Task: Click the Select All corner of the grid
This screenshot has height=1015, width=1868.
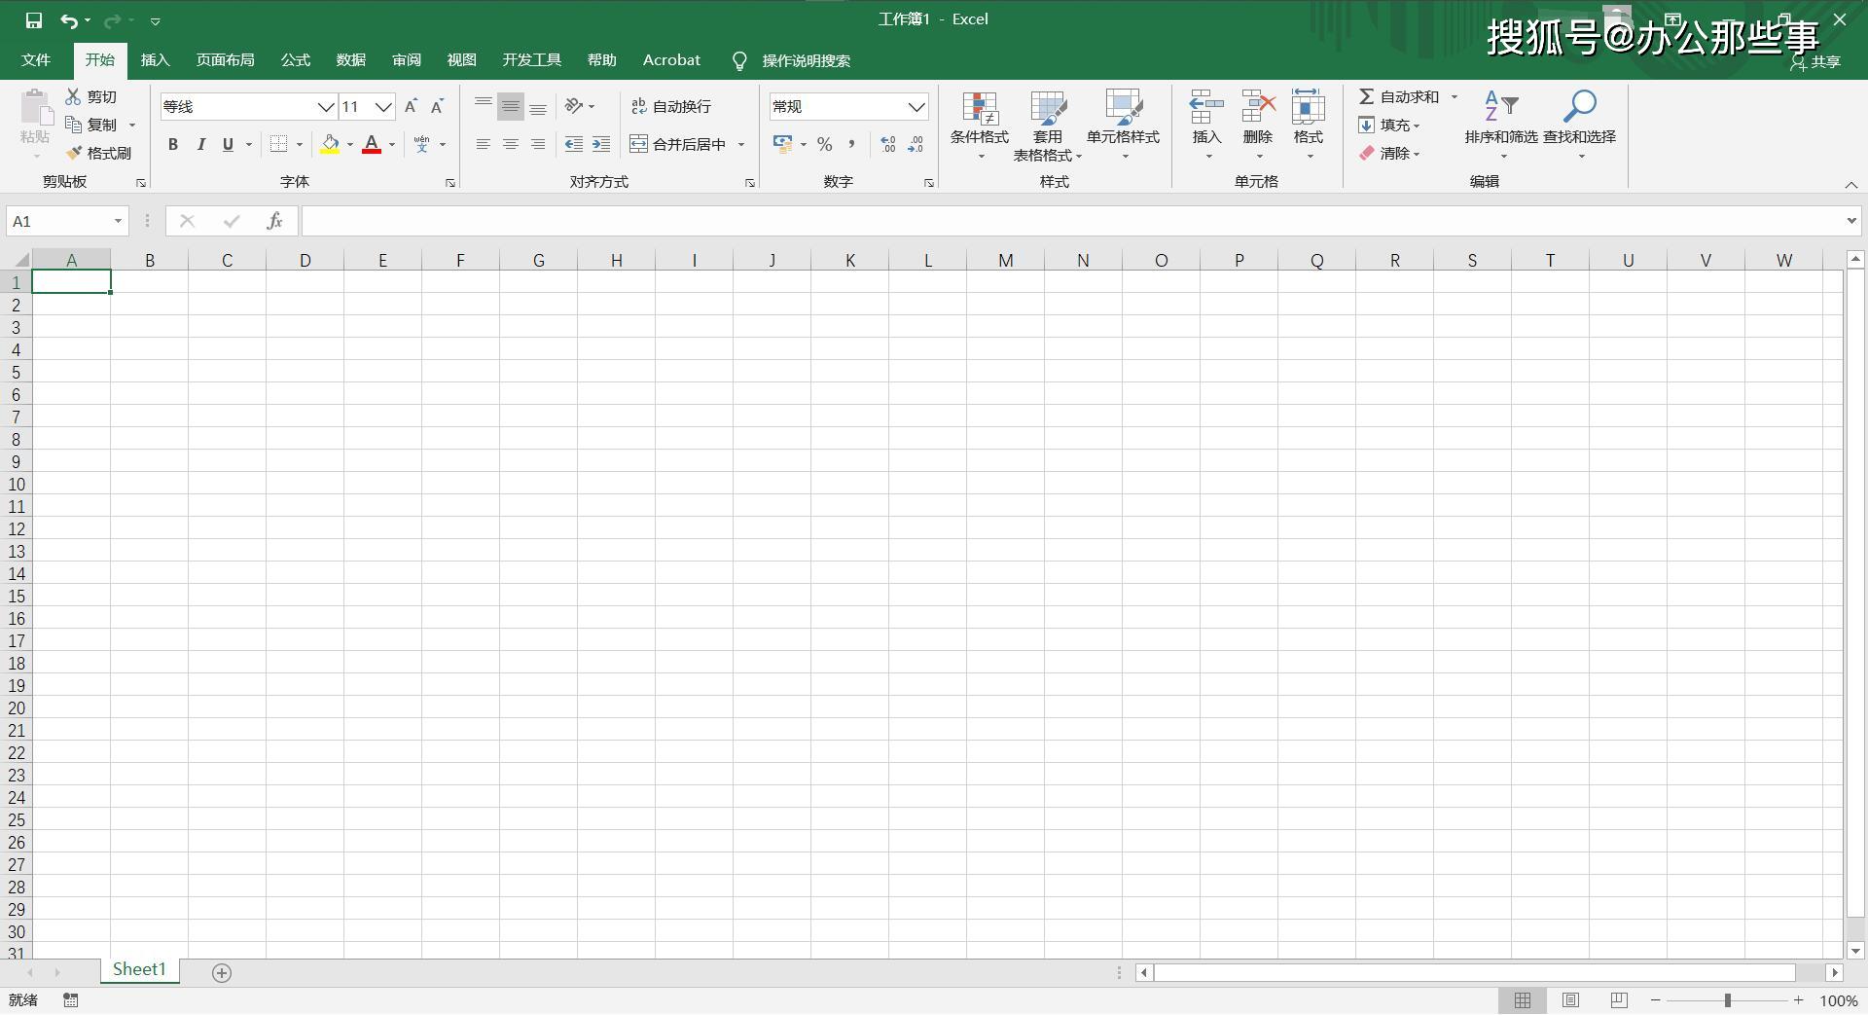Action: point(17,260)
